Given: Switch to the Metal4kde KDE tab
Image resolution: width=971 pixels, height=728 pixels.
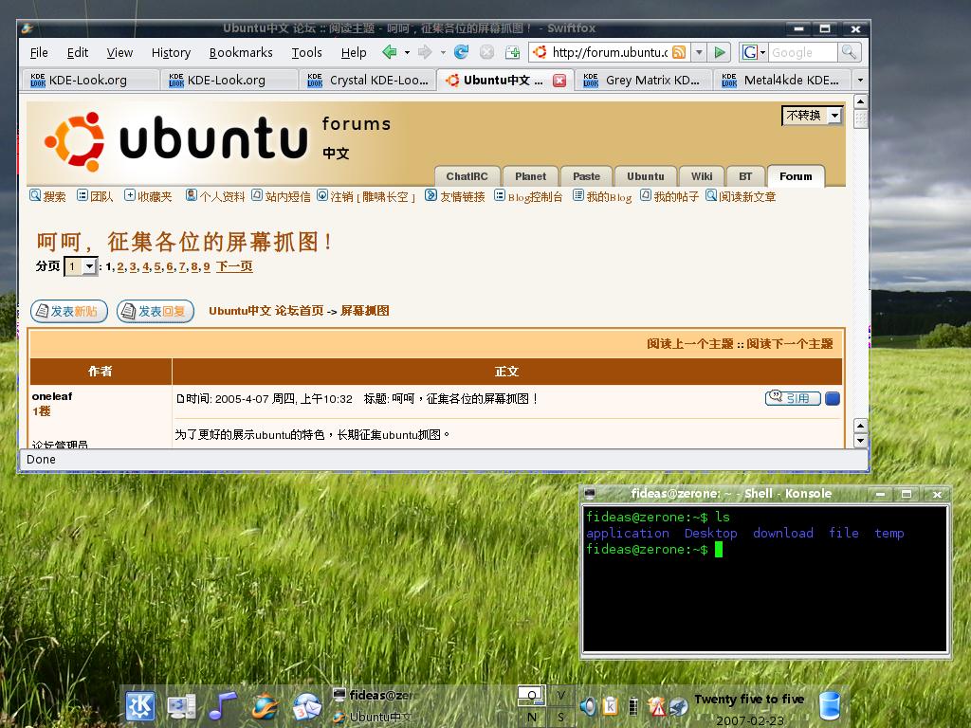Looking at the screenshot, I should pos(782,81).
